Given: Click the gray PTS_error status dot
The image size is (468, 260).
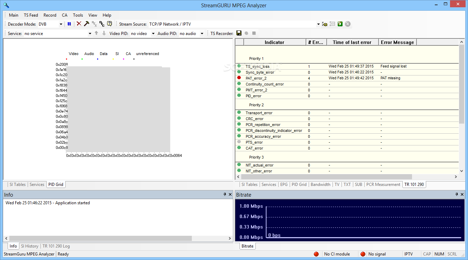Looking at the screenshot, I should 239,142.
